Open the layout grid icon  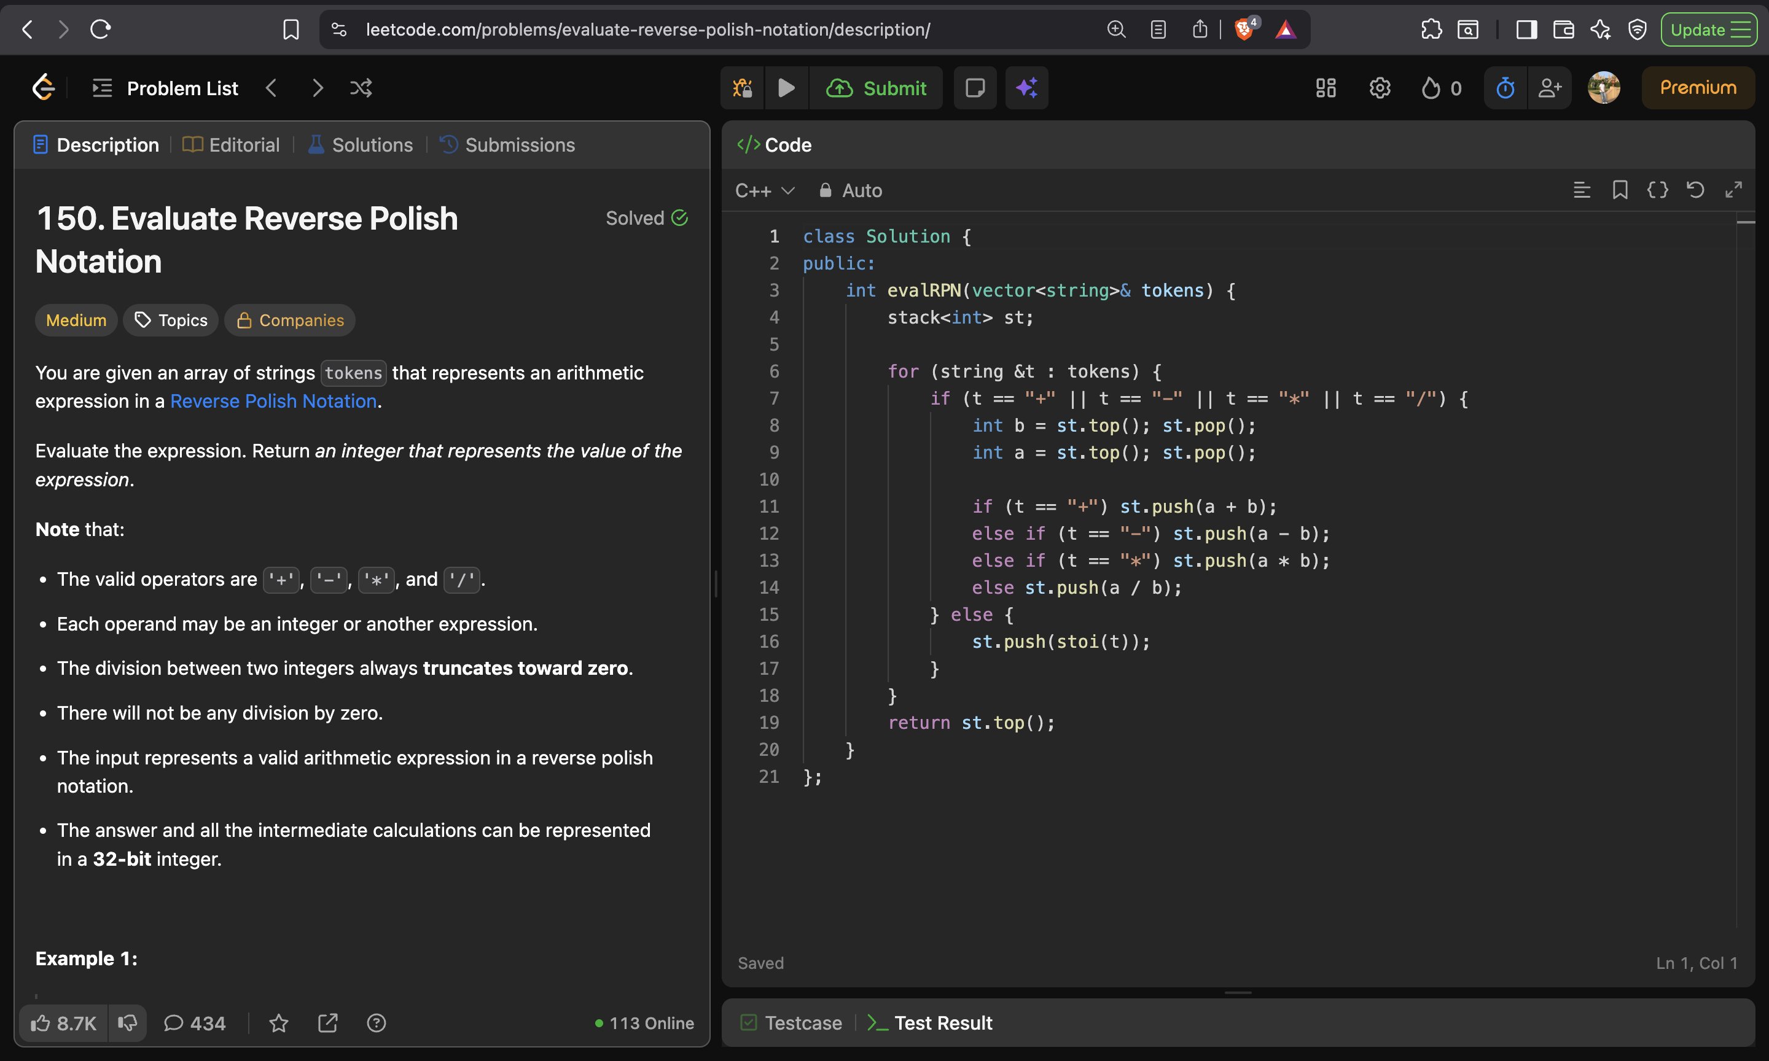coord(1325,88)
